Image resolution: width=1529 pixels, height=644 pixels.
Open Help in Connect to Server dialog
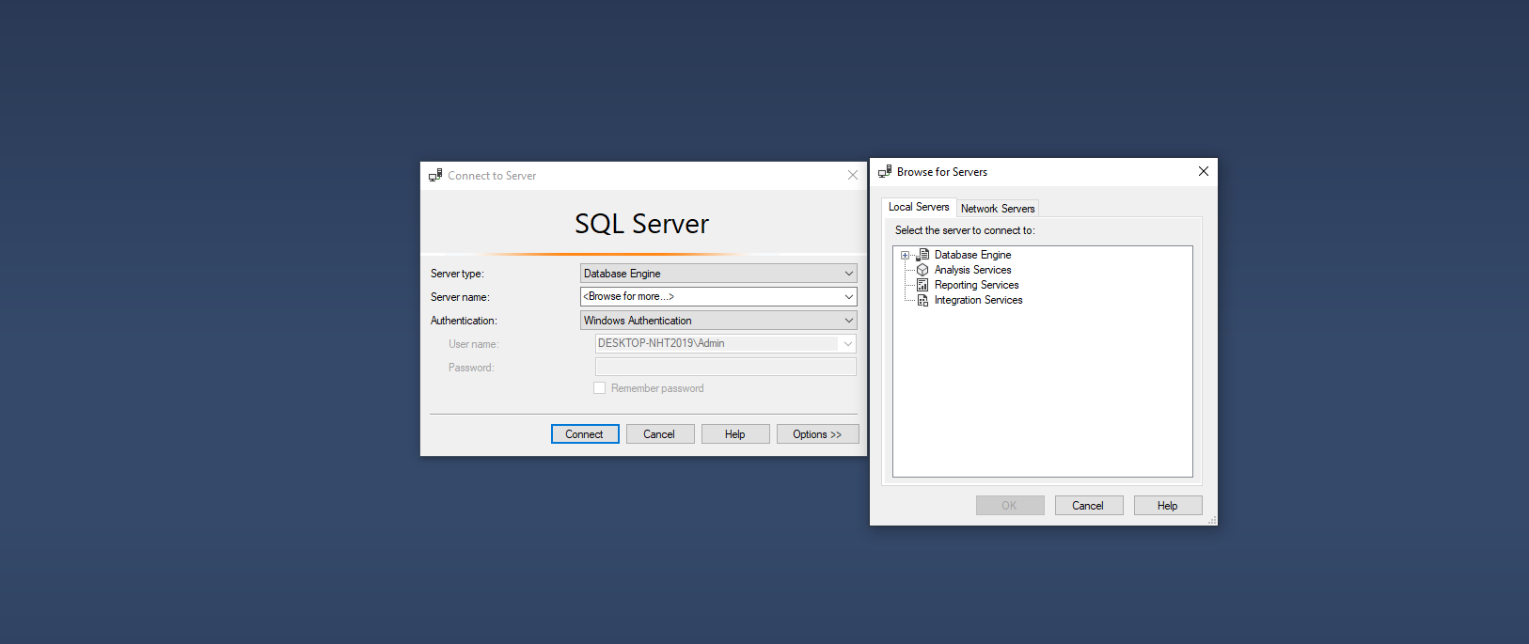click(x=735, y=434)
